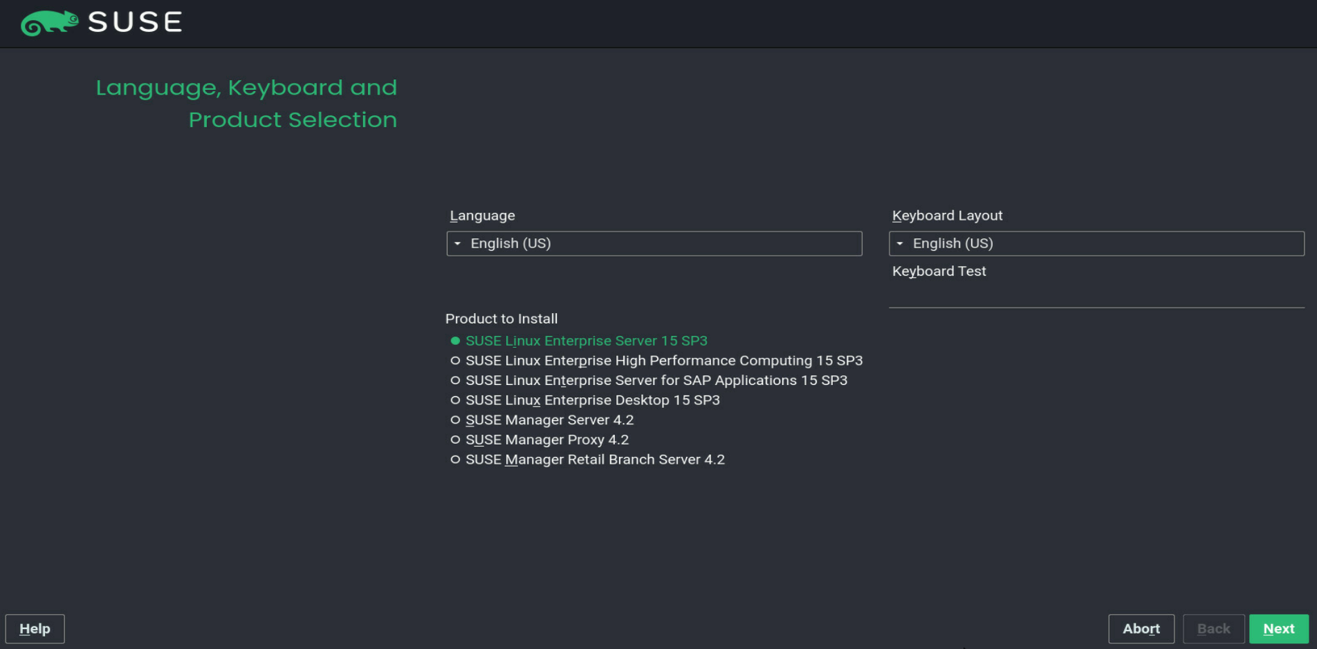Click the Next button

coord(1278,629)
